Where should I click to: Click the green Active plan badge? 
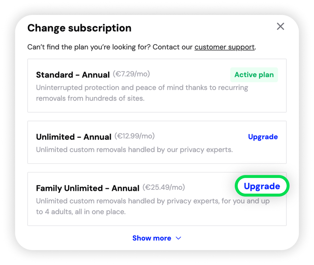254,75
